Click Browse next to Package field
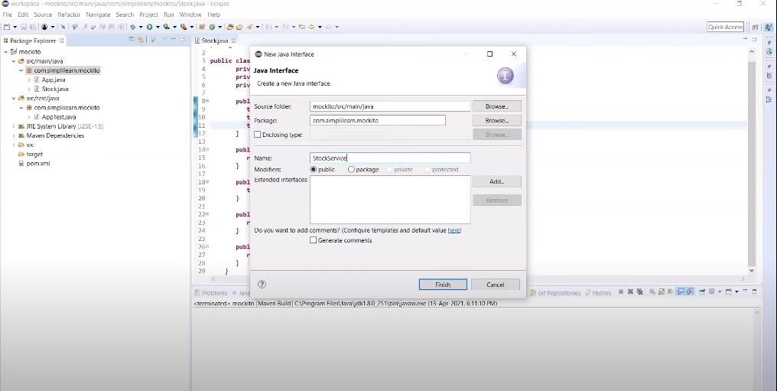777x391 pixels. [496, 120]
